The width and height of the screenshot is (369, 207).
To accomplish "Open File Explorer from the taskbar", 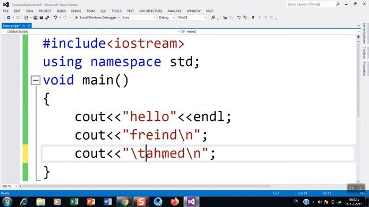I will pyautogui.click(x=41, y=202).
